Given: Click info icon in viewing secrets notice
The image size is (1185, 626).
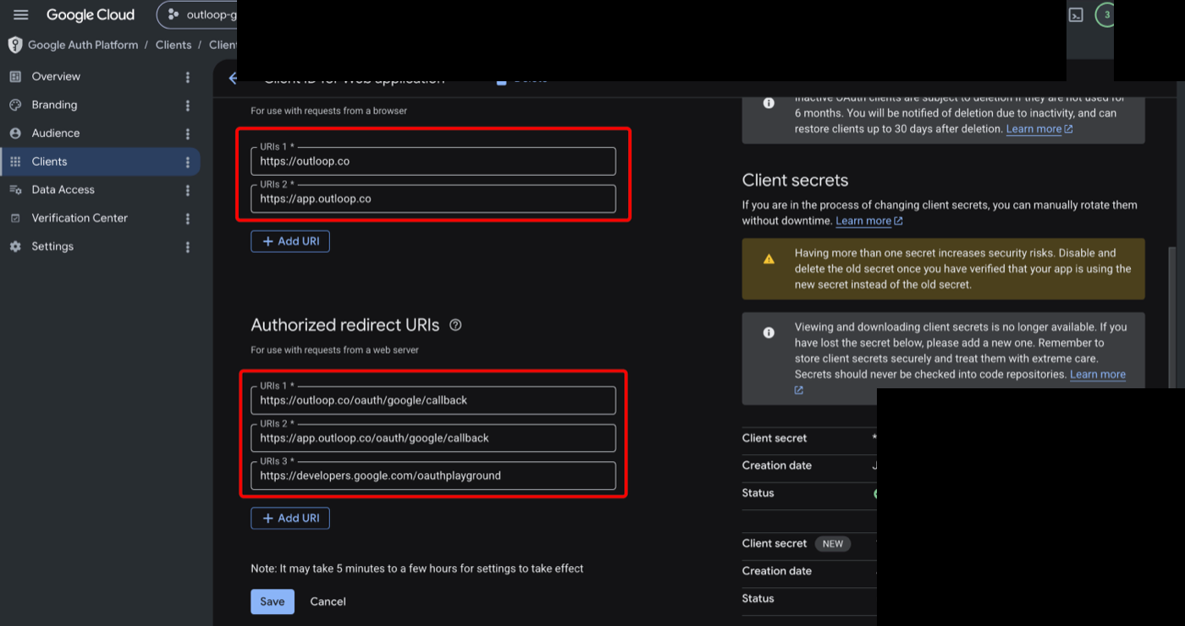Looking at the screenshot, I should (x=769, y=333).
